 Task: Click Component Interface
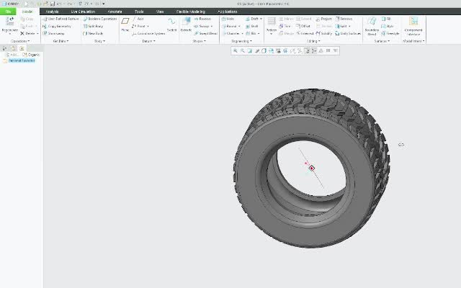(413, 26)
